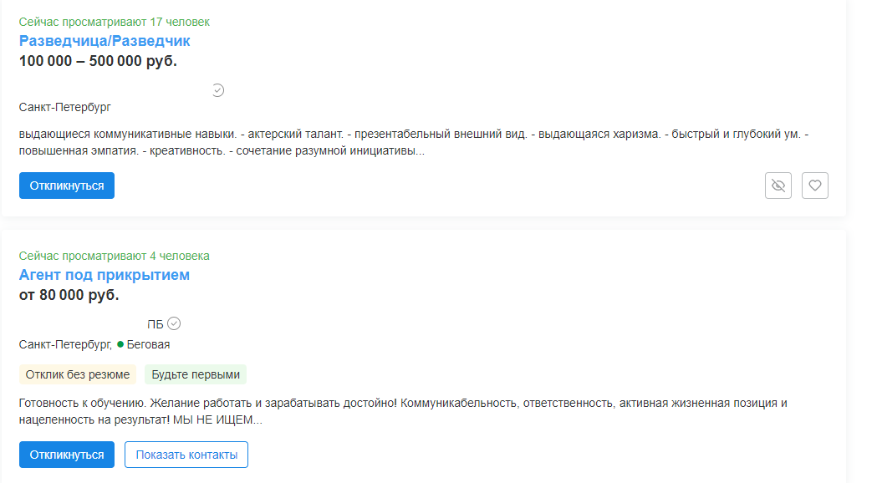Screen dimensions: 877x483
Task: Add Разведчица/Разведчик vacancy to favorites with heart
Action: pos(815,186)
